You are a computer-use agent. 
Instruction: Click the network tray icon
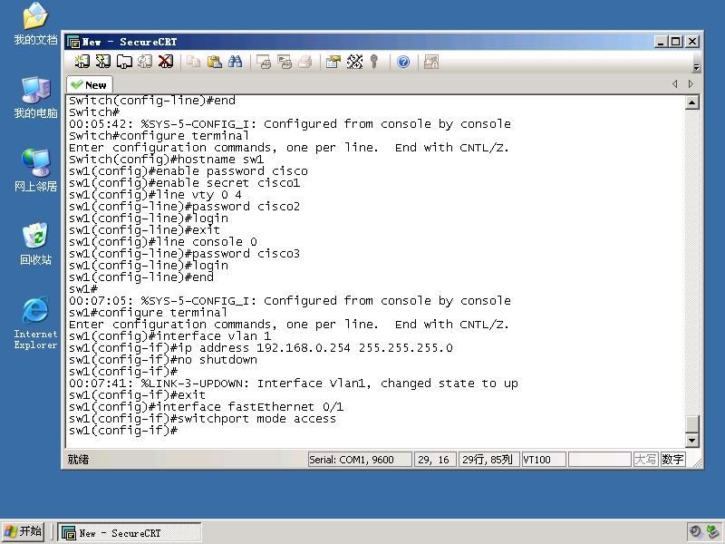pos(713,532)
